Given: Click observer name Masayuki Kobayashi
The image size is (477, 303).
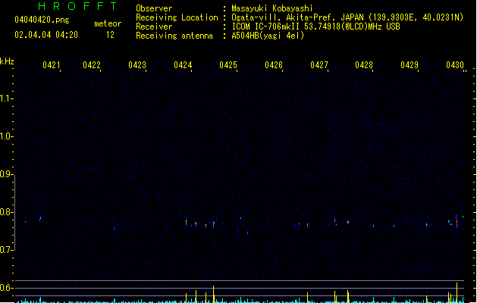Looking at the screenshot, I should 272,8.
